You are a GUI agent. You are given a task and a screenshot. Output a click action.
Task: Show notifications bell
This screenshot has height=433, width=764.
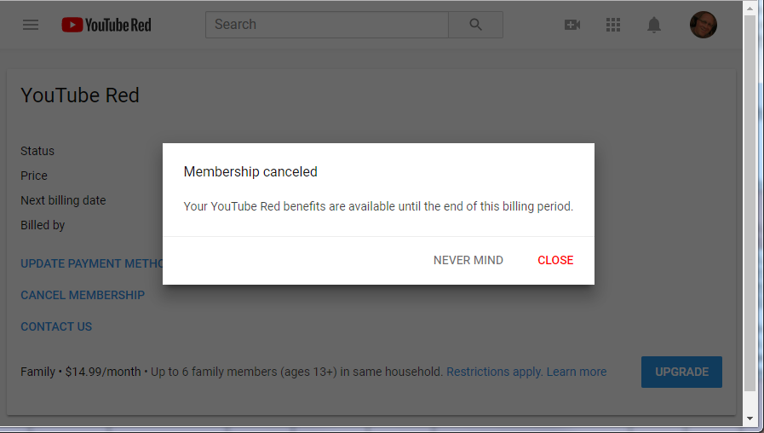tap(654, 25)
